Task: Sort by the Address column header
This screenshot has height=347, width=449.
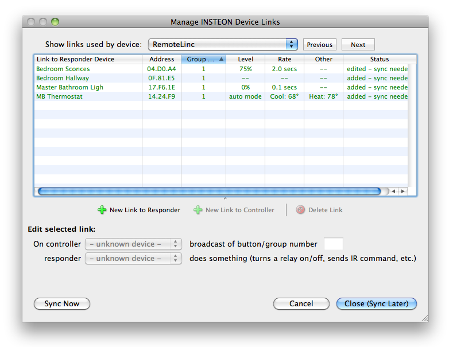Action: click(161, 59)
